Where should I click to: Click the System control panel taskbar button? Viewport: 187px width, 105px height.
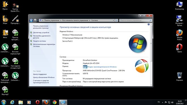click(x=63, y=102)
